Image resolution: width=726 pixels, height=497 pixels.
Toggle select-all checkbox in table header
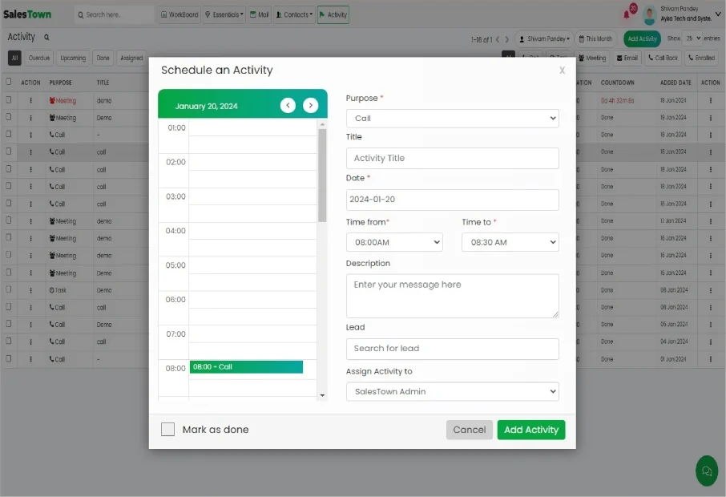point(8,82)
